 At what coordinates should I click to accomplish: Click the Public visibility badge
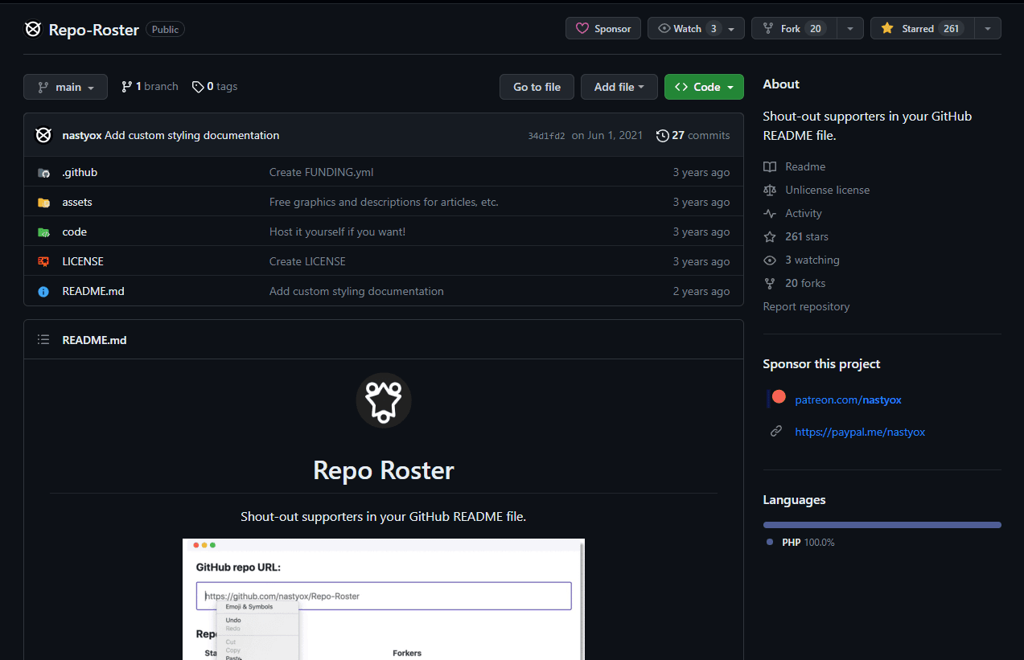(165, 29)
